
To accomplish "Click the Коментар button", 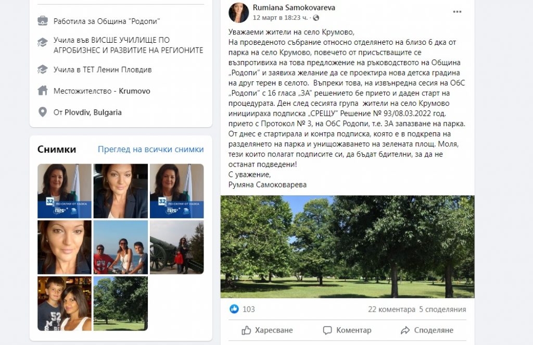I will coord(347,330).
